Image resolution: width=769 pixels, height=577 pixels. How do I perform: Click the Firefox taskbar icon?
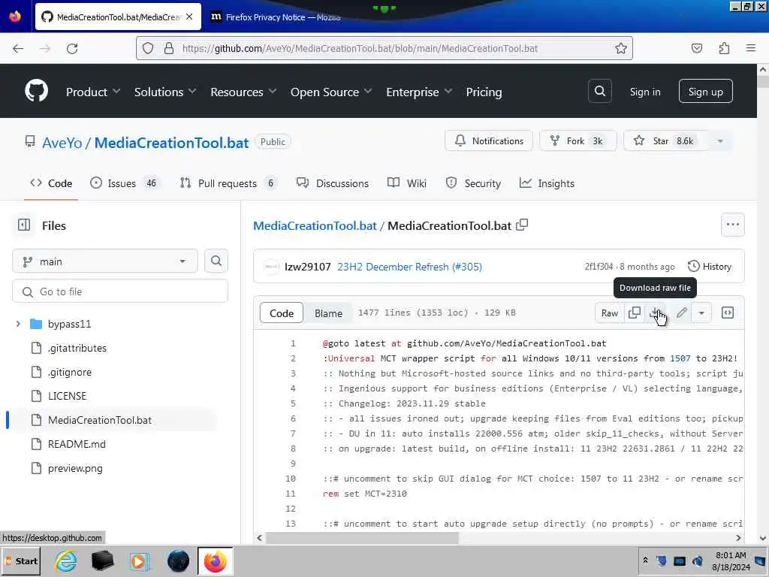pyautogui.click(x=216, y=560)
